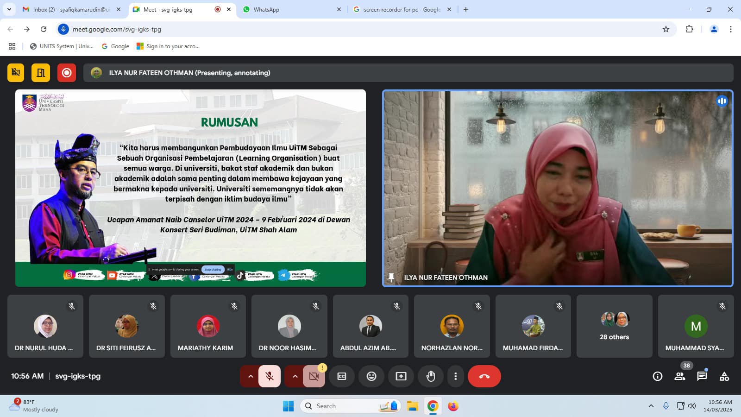Go back in browser history

[10, 29]
